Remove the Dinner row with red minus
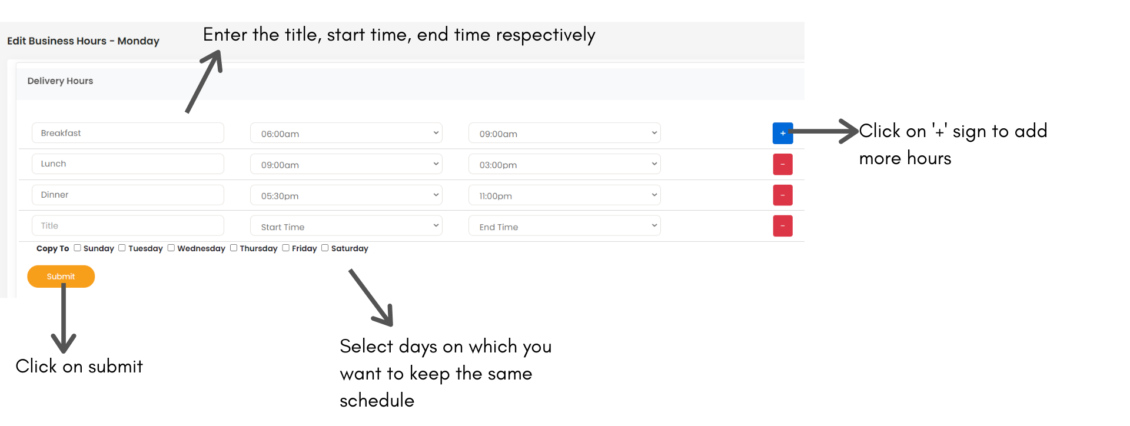 (x=782, y=195)
